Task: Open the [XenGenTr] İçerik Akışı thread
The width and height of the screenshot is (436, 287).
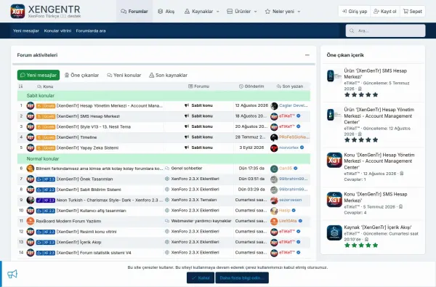Action: coord(79,243)
